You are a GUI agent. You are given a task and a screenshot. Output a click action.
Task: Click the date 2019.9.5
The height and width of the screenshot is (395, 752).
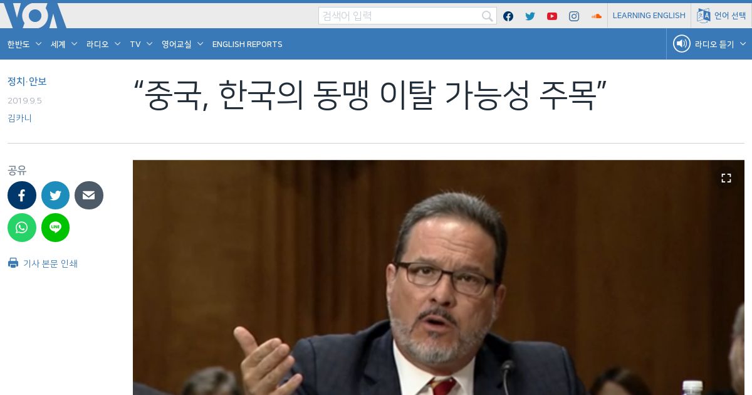[24, 100]
